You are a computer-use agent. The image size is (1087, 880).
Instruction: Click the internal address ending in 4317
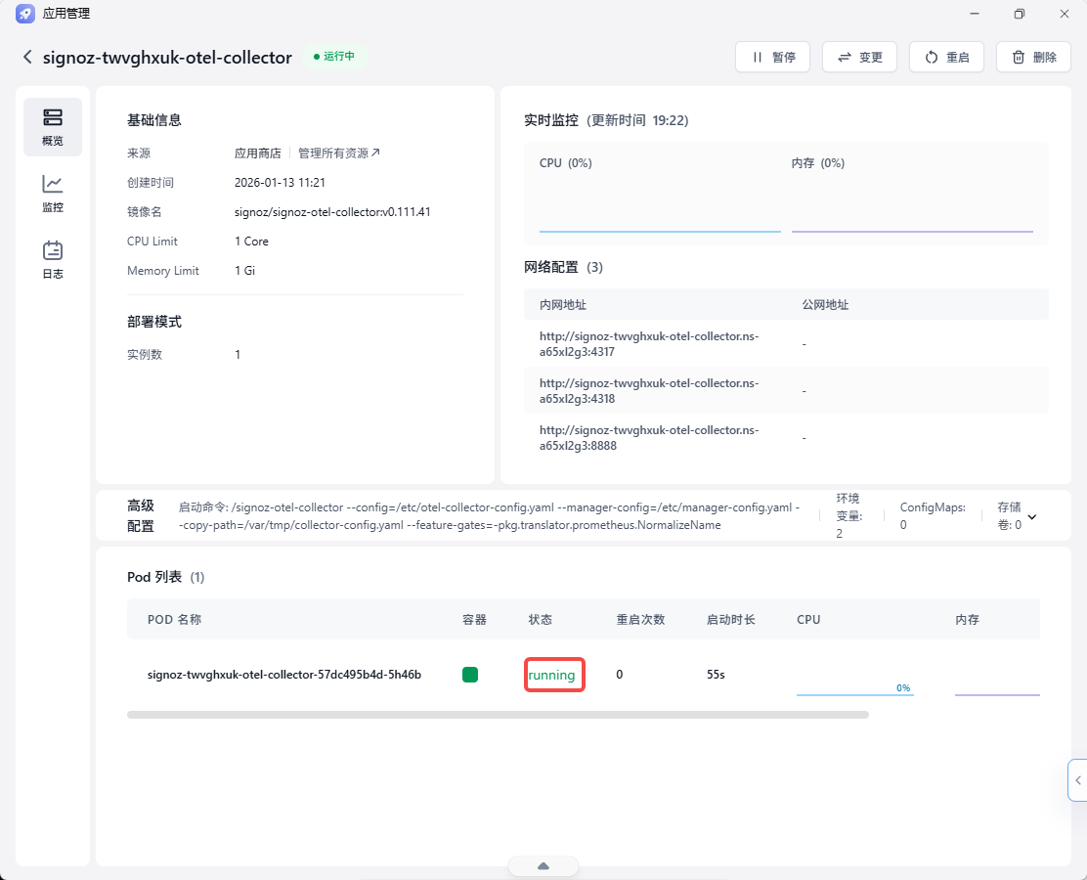coord(649,344)
